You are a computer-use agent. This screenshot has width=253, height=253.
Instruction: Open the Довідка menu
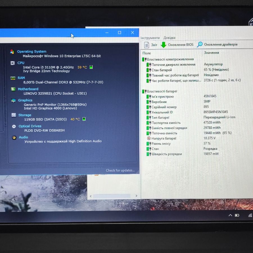tap(169, 38)
